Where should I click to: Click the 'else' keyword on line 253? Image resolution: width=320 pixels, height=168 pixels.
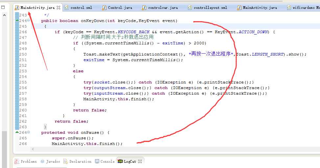[78, 71]
